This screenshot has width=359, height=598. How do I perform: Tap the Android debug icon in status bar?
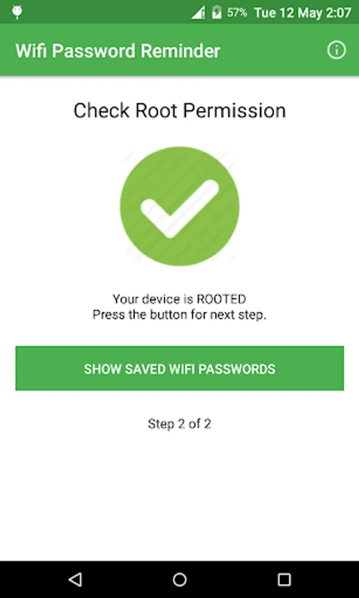click(x=17, y=12)
